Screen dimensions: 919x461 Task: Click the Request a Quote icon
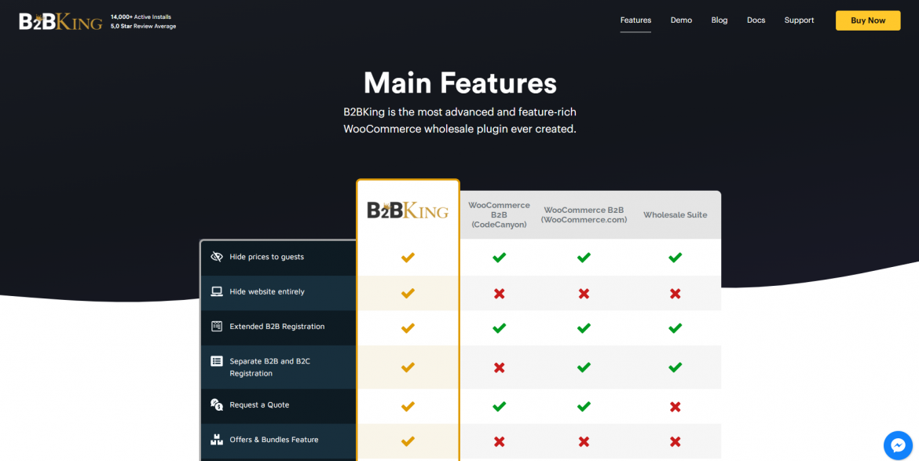(x=217, y=404)
